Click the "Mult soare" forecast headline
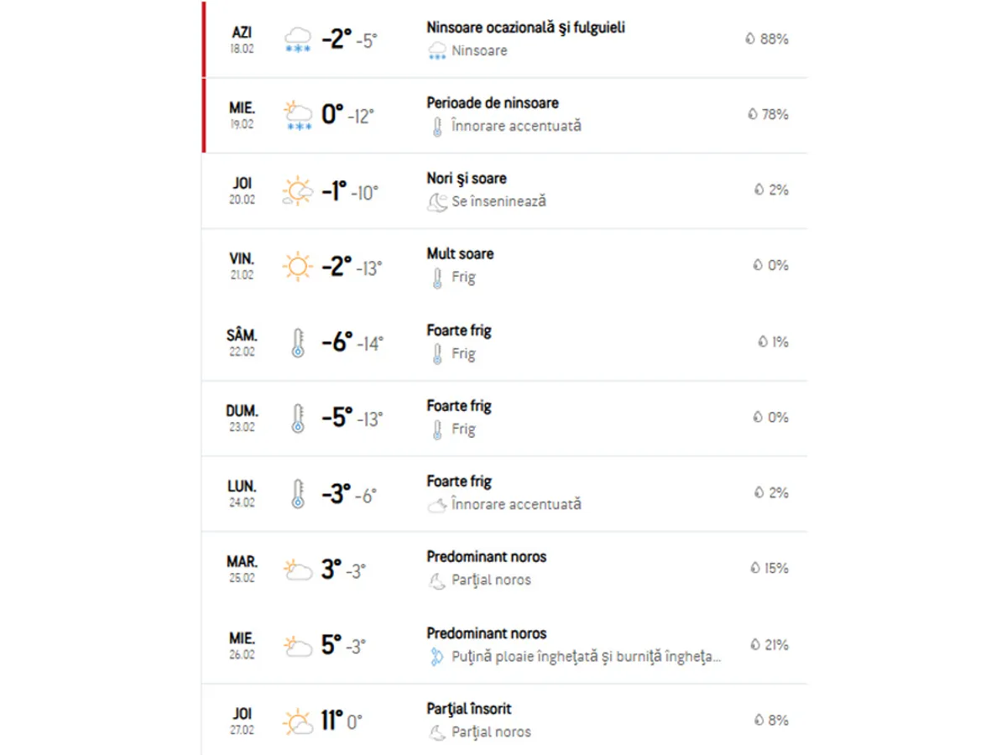The image size is (1007, 755). (460, 254)
